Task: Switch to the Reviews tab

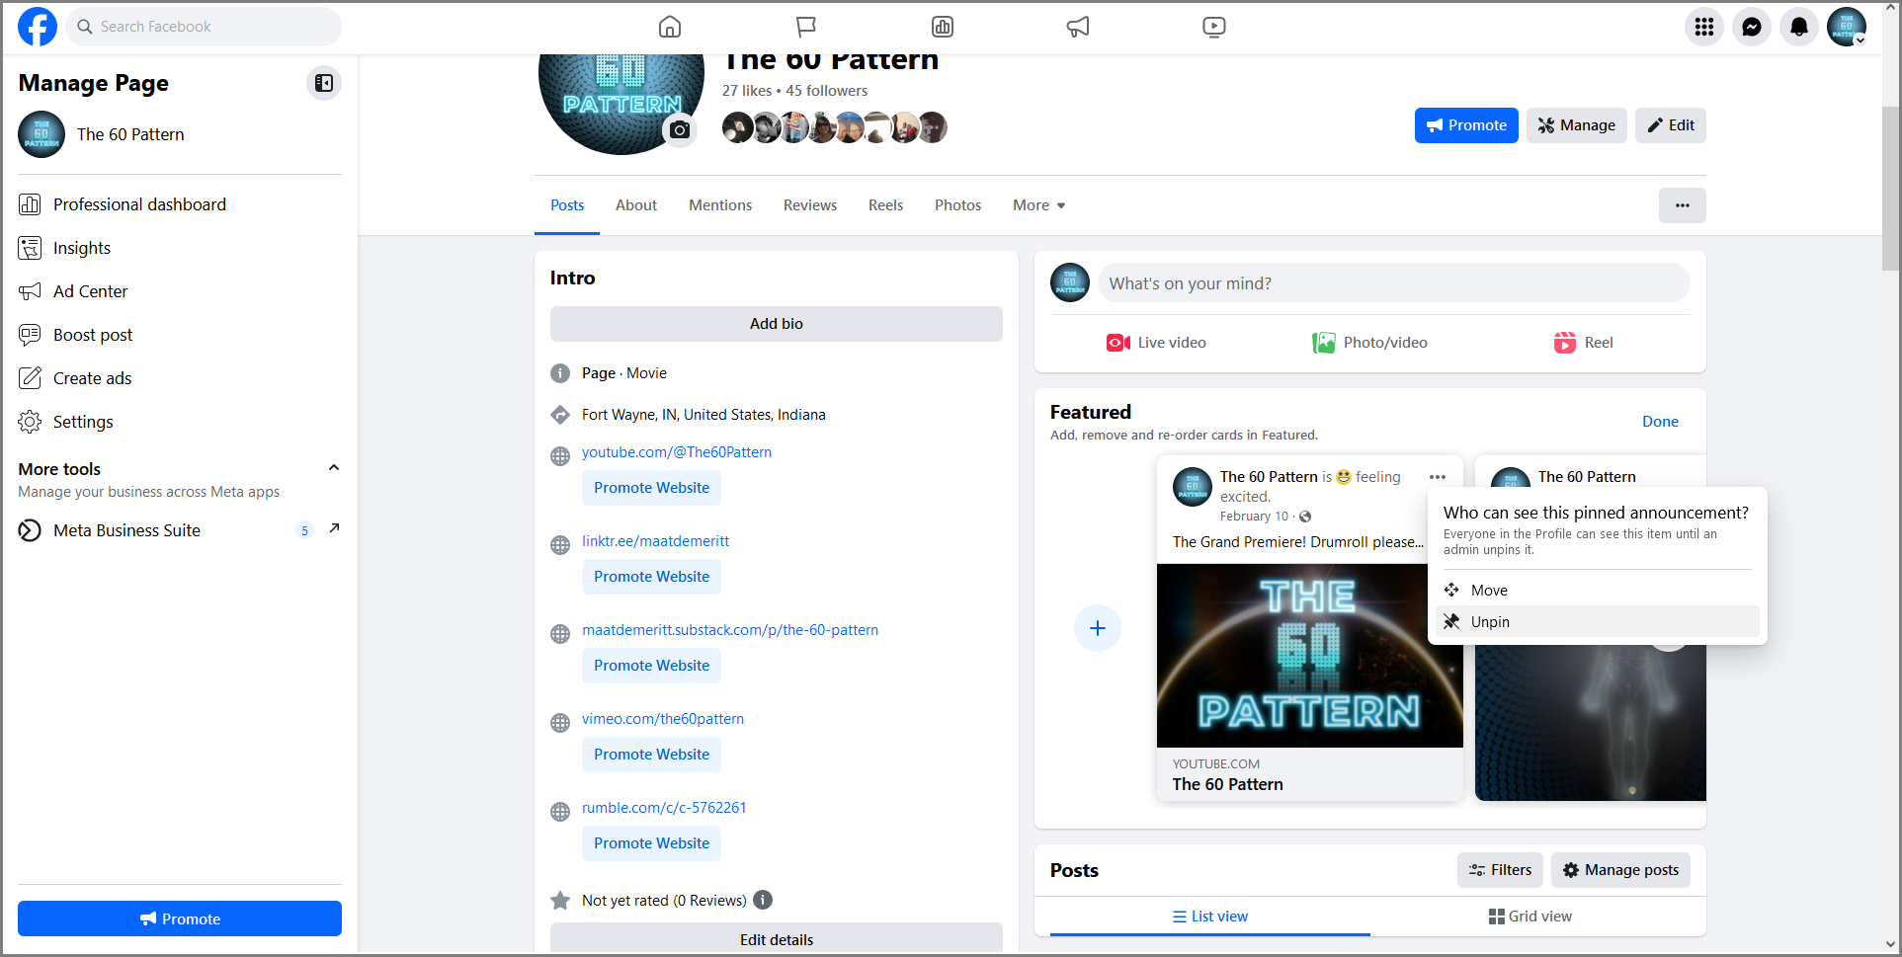Action: click(810, 205)
